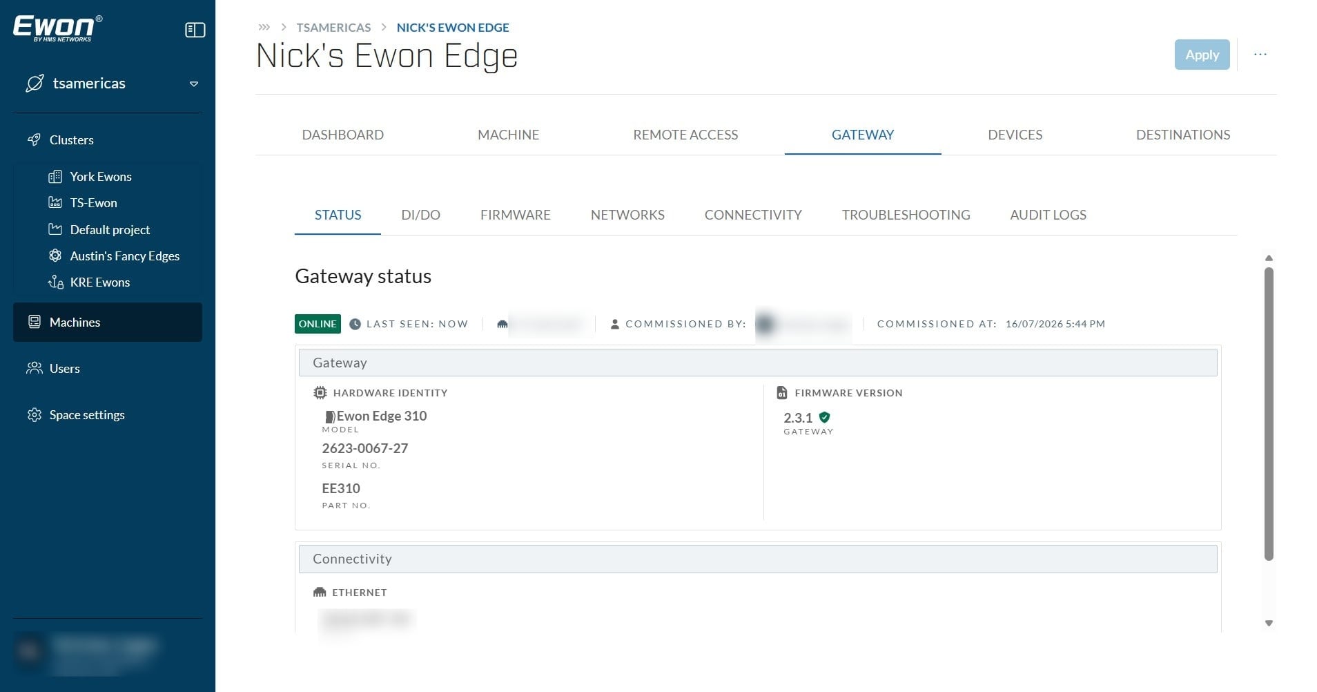Click the blurred user profile at sidebar bottom
1317x692 pixels.
pos(88,652)
